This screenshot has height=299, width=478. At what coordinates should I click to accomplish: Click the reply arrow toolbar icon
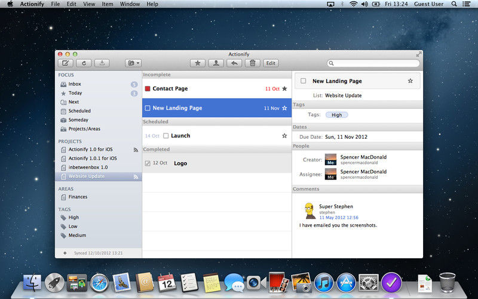tap(234, 63)
